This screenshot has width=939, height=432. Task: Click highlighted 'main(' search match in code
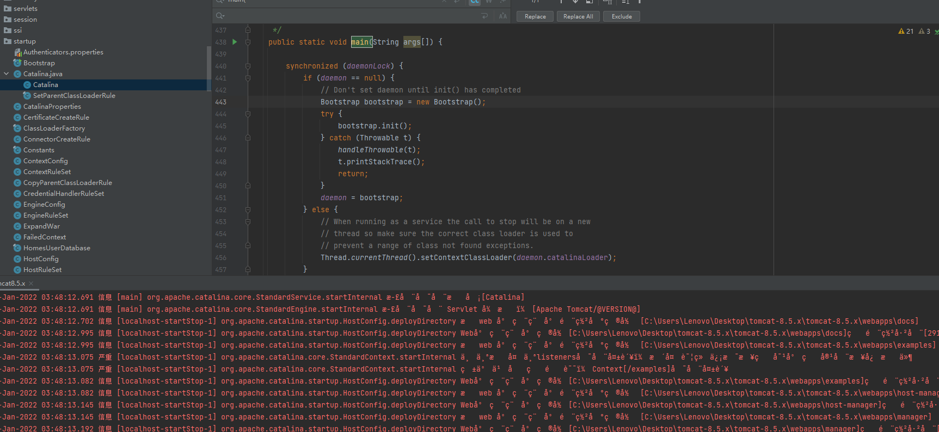click(x=361, y=42)
